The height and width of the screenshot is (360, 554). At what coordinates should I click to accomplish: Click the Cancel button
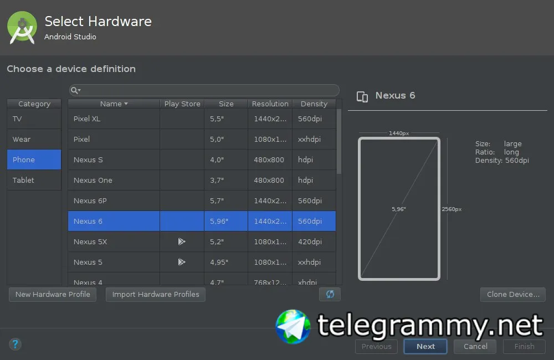475,347
